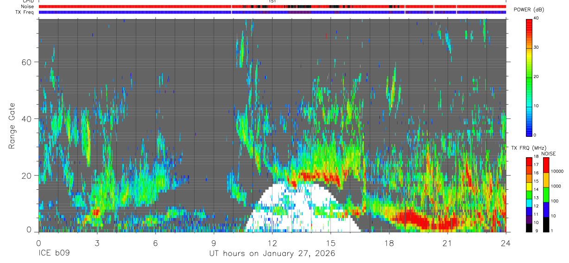569x263 pixels.
Task: Select the "NOISE" legend title
Action: point(548,154)
